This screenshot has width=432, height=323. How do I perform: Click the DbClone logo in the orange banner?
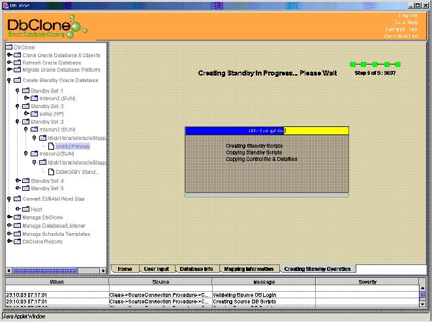pyautogui.click(x=47, y=27)
